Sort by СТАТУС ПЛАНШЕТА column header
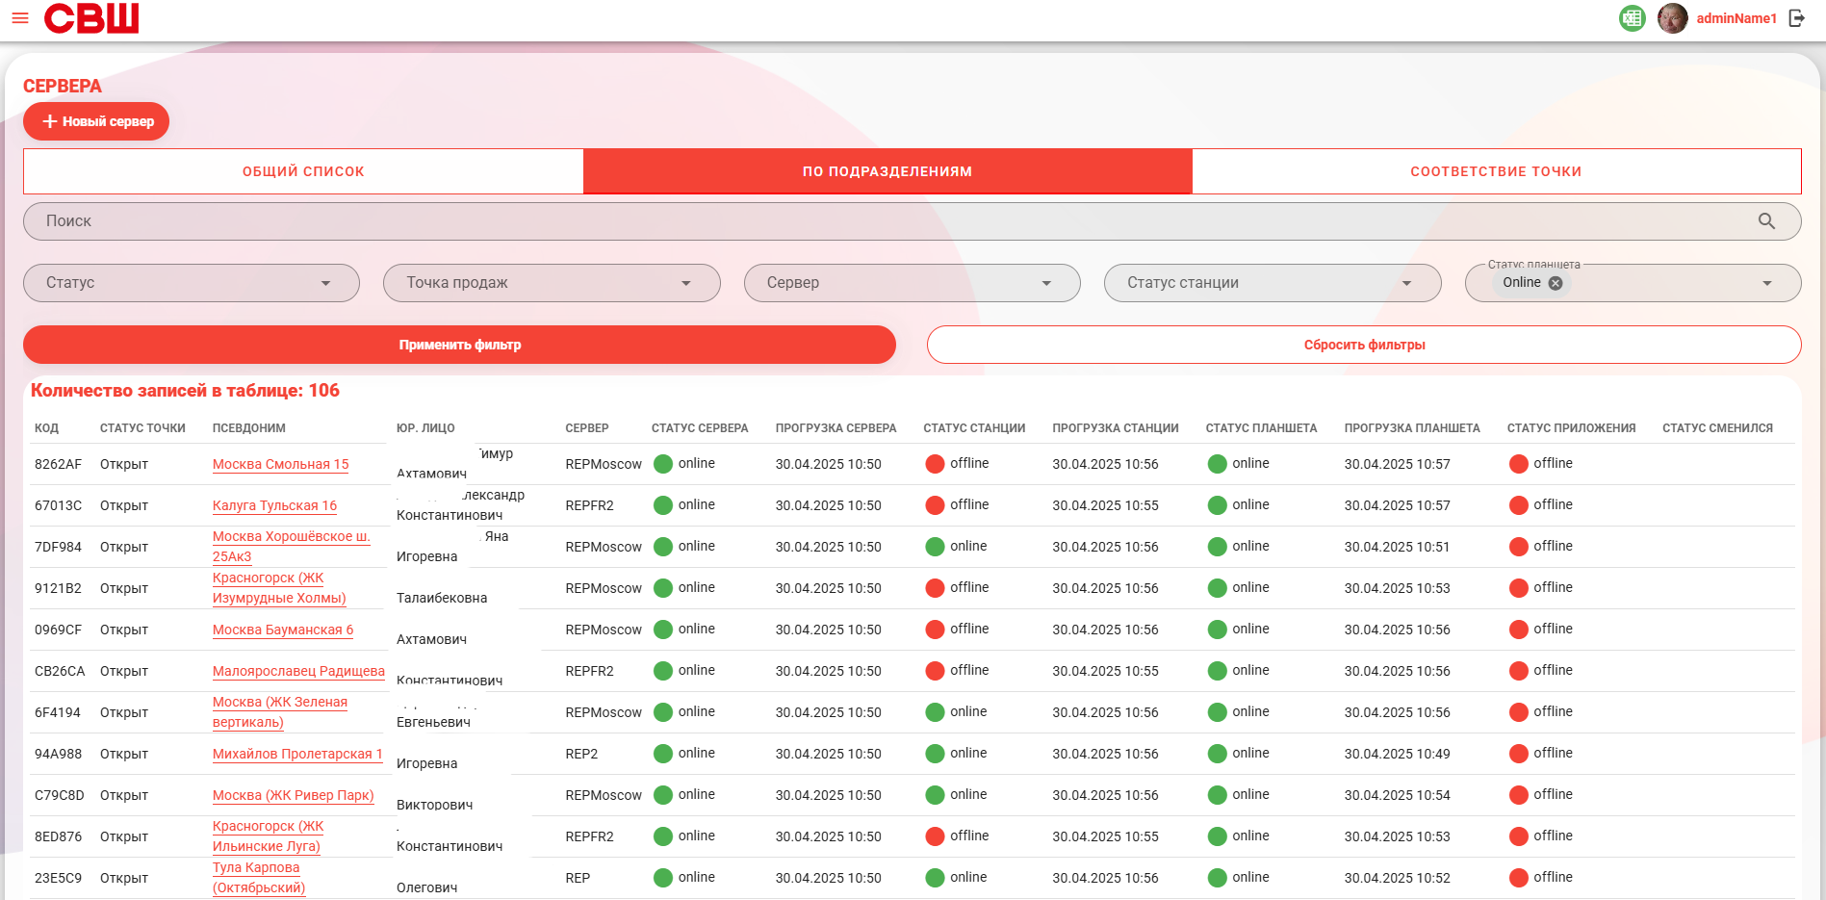This screenshot has height=900, width=1826. (1262, 428)
